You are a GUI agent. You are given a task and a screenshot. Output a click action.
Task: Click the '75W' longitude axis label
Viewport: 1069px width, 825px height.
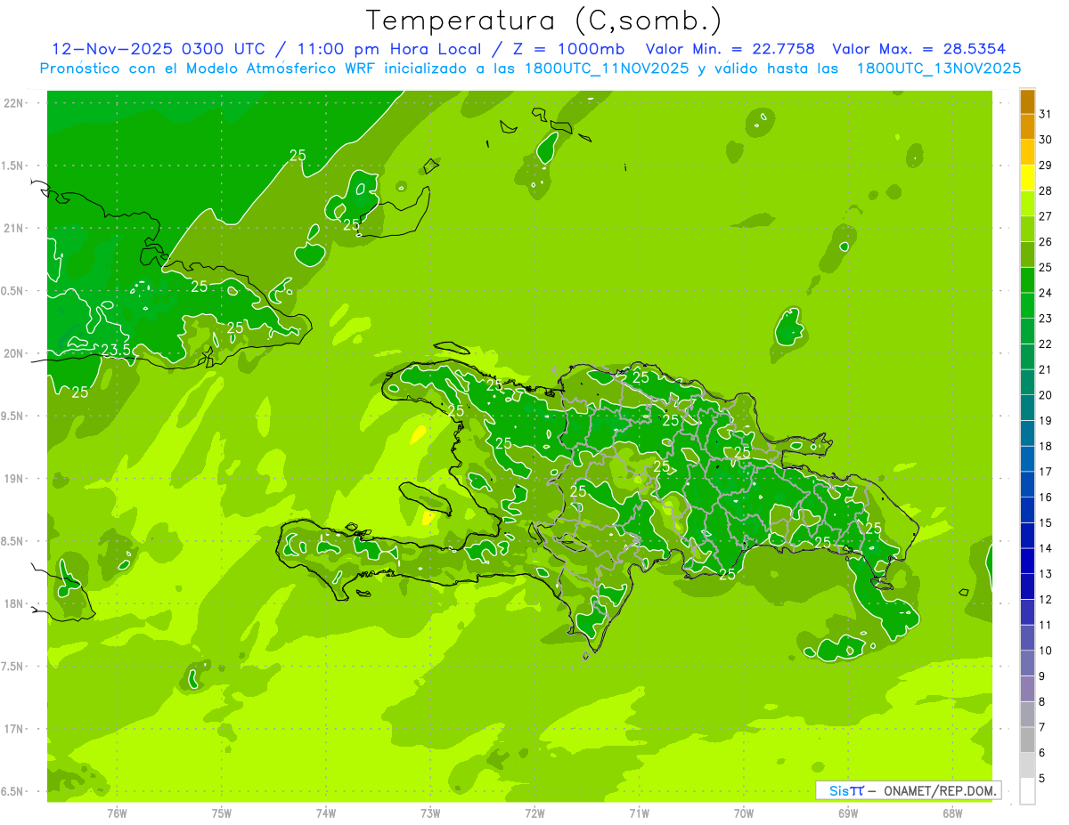222,813
